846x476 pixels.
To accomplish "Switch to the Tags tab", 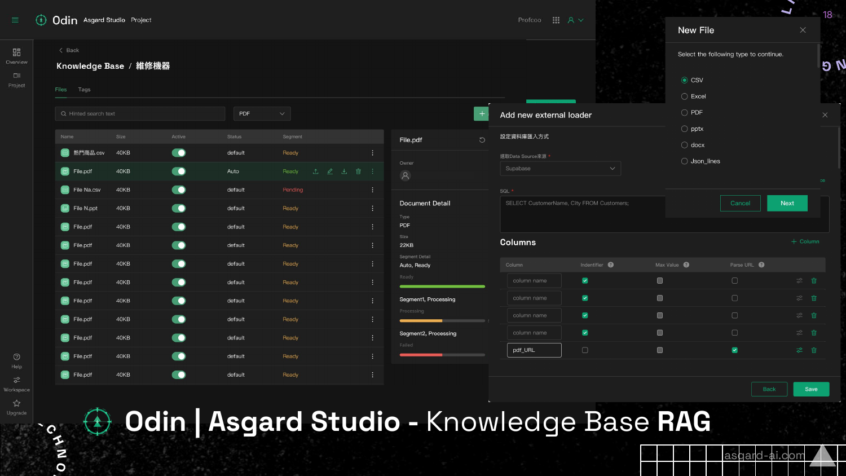I will (84, 90).
